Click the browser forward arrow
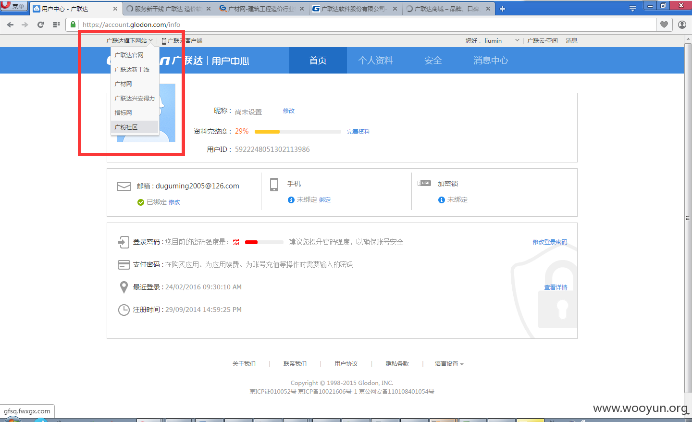Viewport: 692px width, 422px height. (25, 25)
